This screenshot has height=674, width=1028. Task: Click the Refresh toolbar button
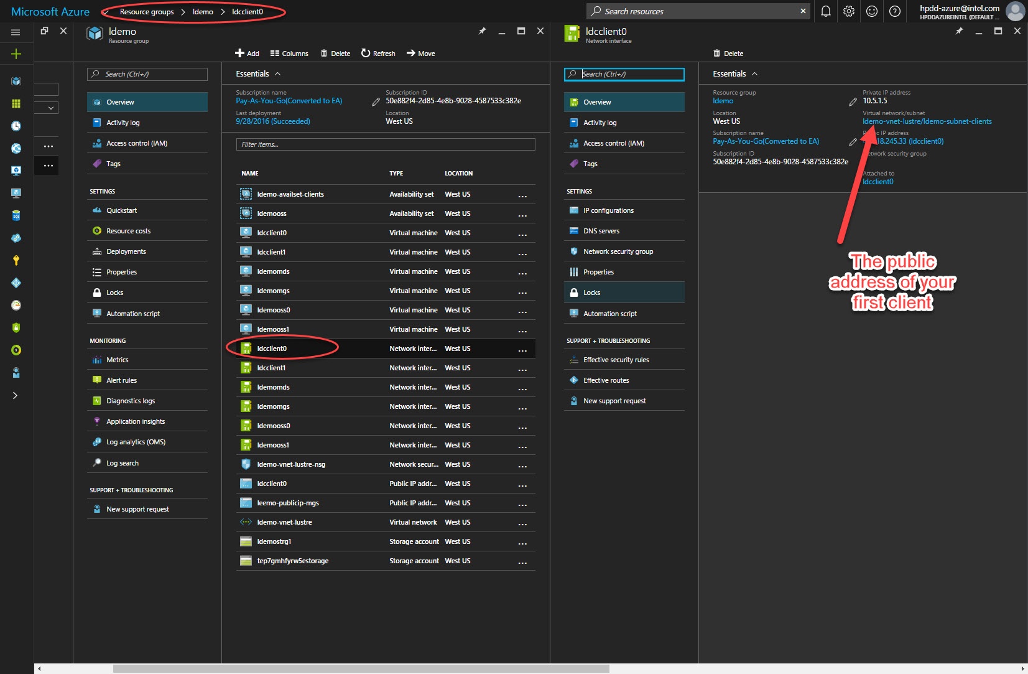pos(378,54)
